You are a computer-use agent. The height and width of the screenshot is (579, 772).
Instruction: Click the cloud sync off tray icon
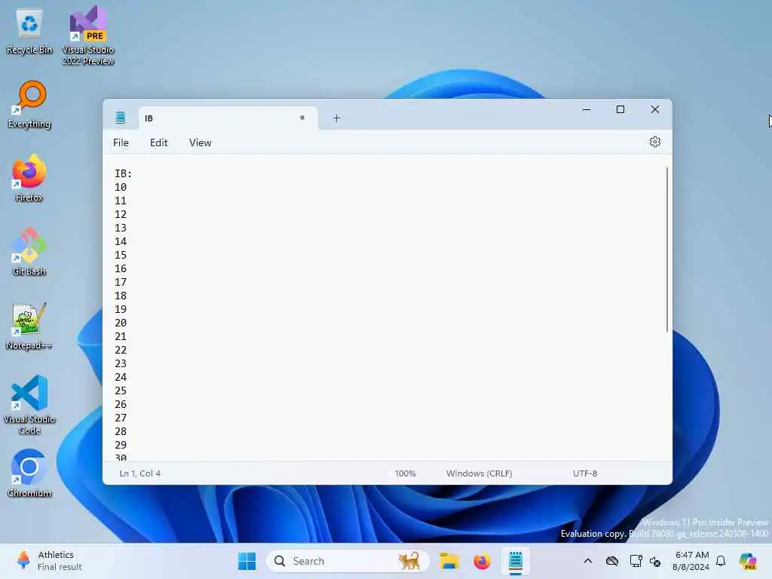coord(612,561)
